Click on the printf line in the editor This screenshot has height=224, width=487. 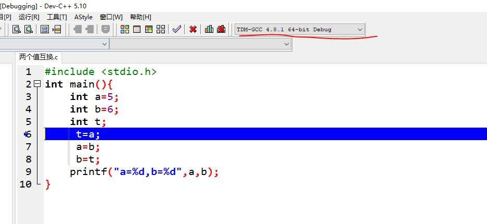(x=144, y=171)
